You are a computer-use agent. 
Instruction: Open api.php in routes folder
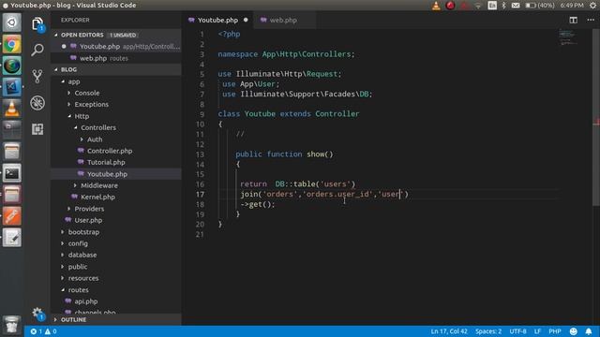[x=85, y=301]
